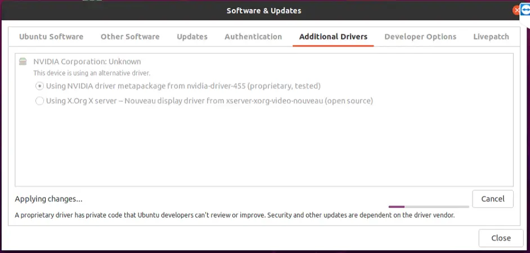This screenshot has width=530, height=253.
Task: Click the TeamViewer icon at top right
Action: point(525,11)
